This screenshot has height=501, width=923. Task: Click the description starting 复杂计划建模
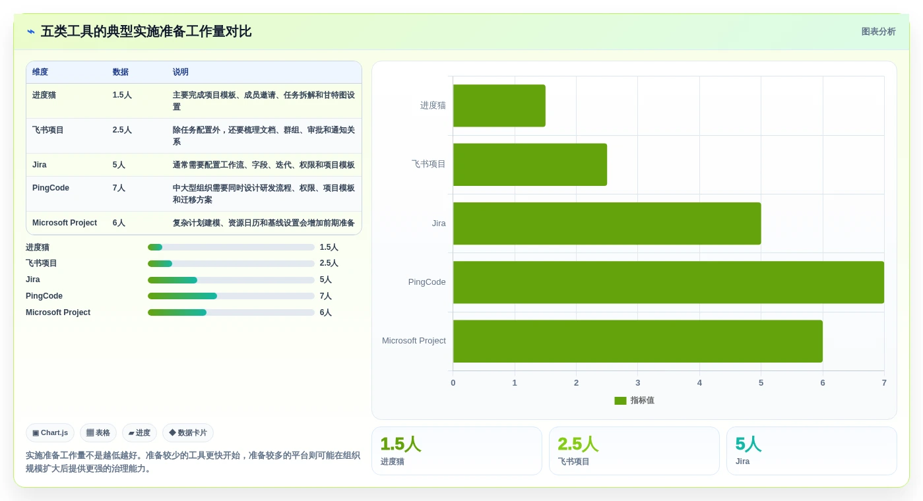pyautogui.click(x=264, y=223)
